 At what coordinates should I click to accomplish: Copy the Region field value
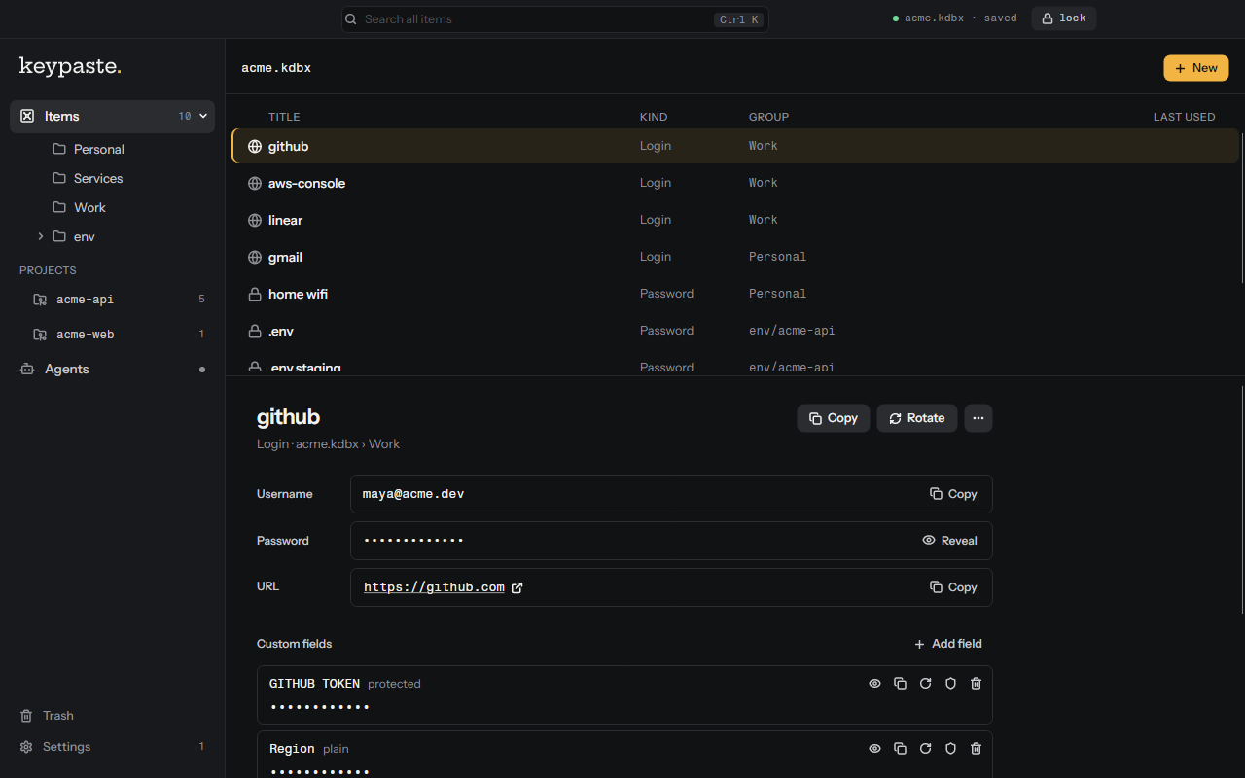[900, 749]
